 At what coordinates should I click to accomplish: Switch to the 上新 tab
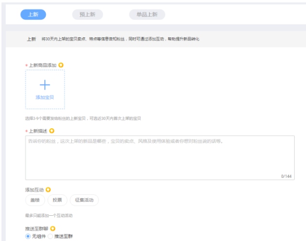[33, 15]
